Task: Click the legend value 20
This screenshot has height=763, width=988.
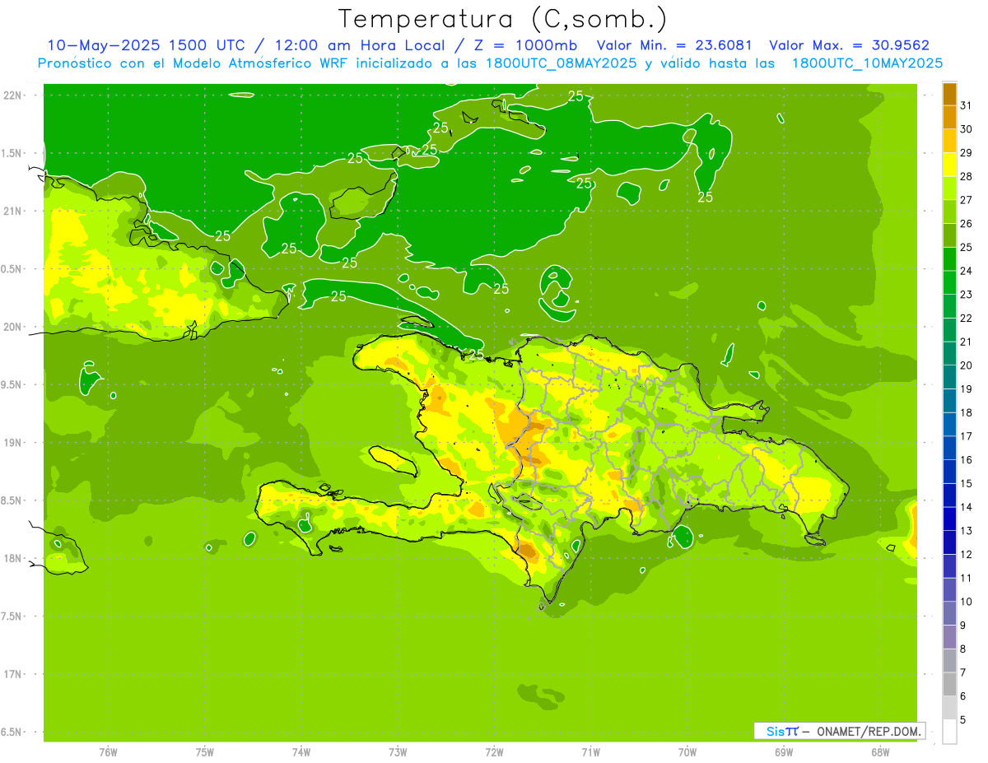Action: coord(967,365)
